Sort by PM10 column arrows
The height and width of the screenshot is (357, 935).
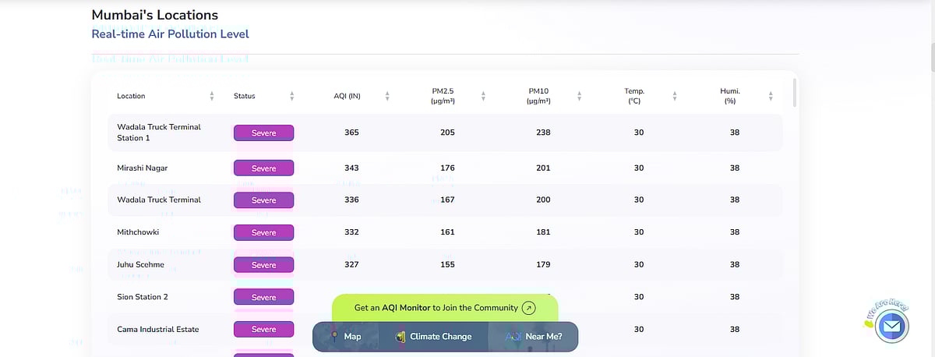(x=579, y=96)
